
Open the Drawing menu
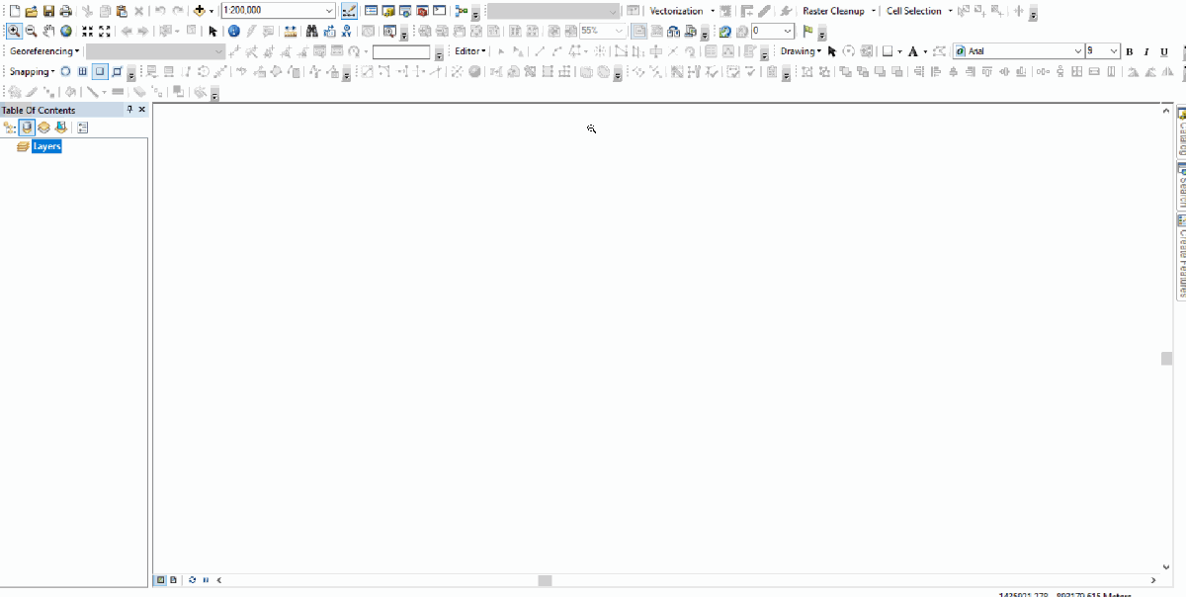[x=801, y=51]
